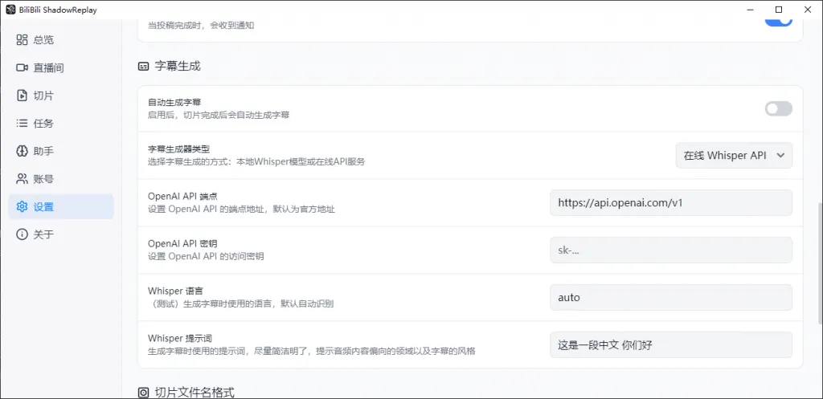Click the OpenAI API 端点 URL field

click(x=670, y=203)
